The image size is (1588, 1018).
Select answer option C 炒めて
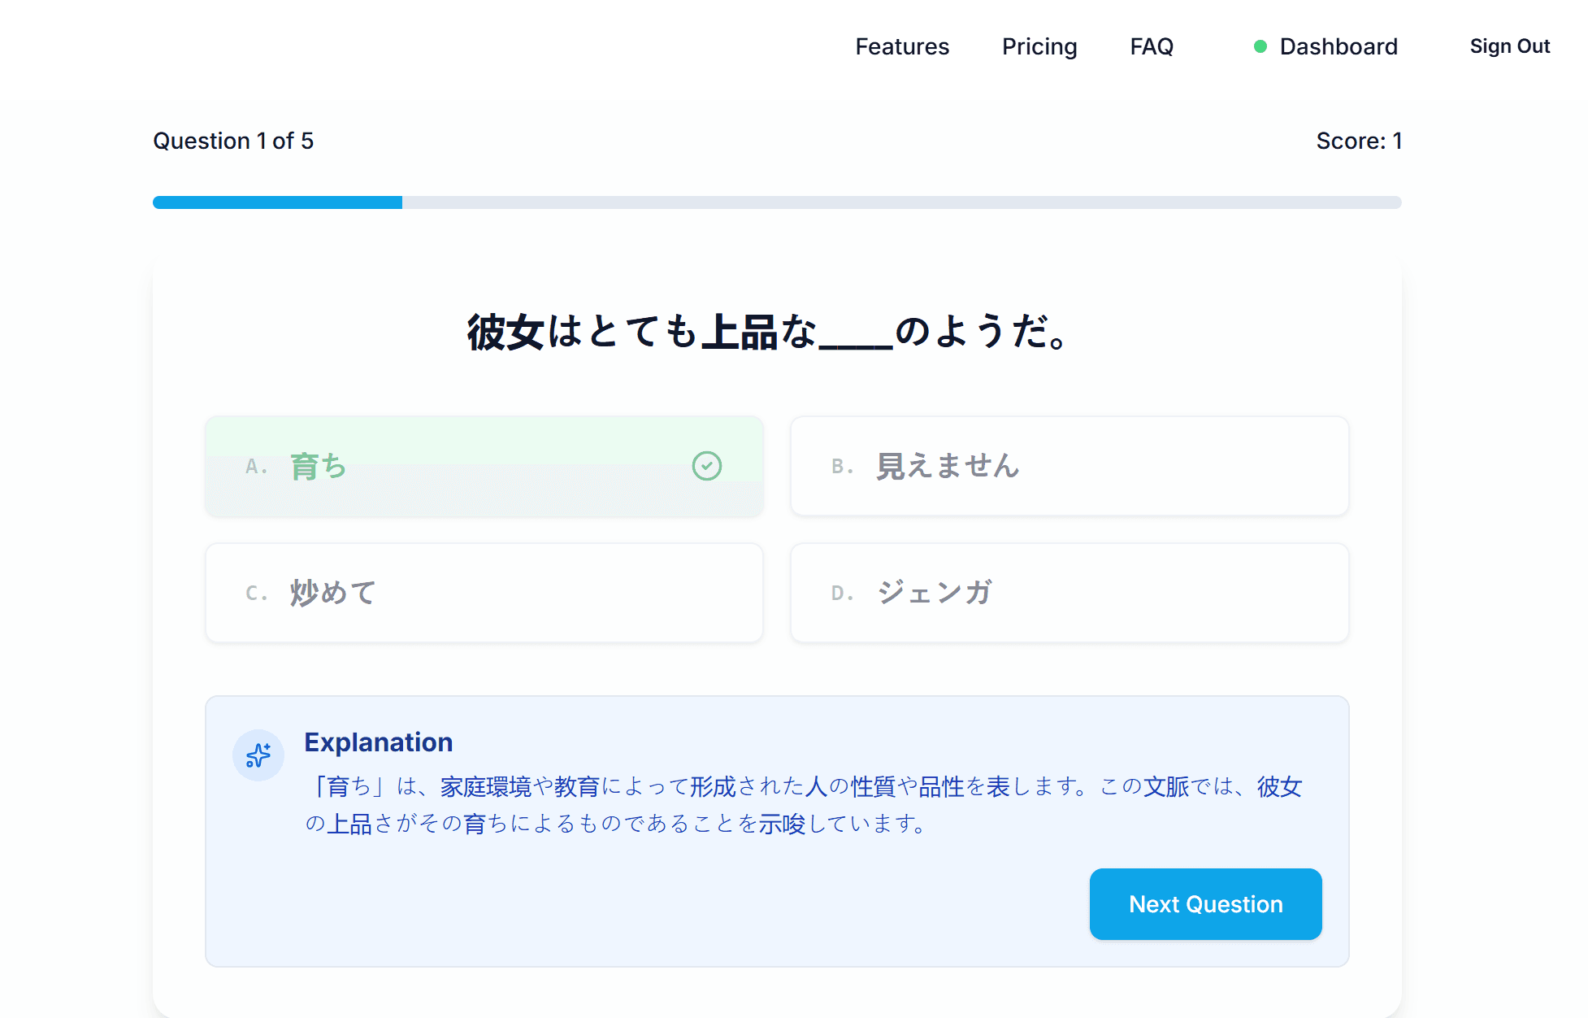(484, 593)
